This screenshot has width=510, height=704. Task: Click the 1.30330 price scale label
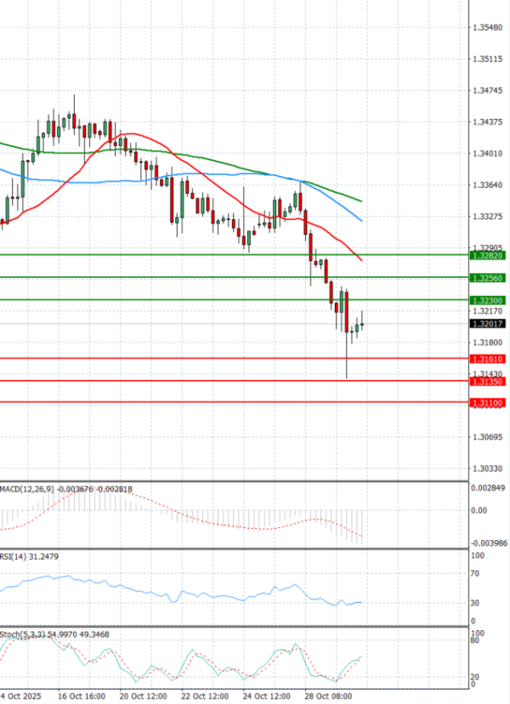click(x=486, y=468)
